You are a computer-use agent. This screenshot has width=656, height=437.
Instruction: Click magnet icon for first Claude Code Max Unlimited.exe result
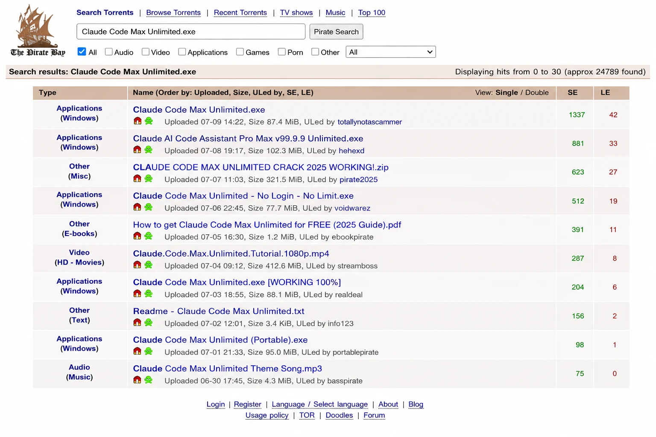click(138, 121)
